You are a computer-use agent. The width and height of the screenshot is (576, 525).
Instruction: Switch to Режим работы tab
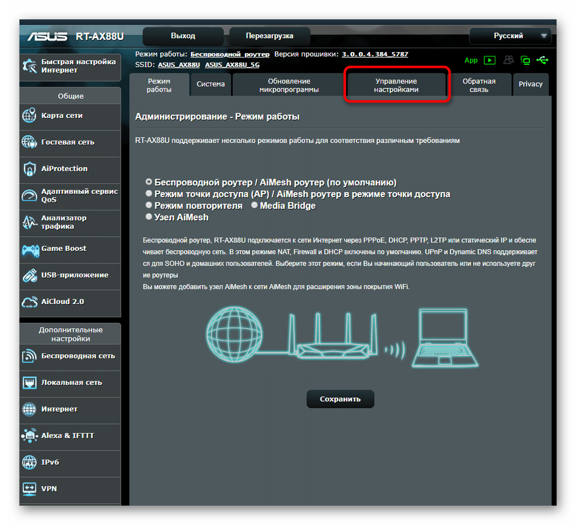tap(159, 85)
